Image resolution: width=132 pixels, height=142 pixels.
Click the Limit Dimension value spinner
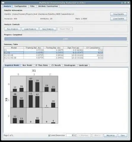(71, 135)
